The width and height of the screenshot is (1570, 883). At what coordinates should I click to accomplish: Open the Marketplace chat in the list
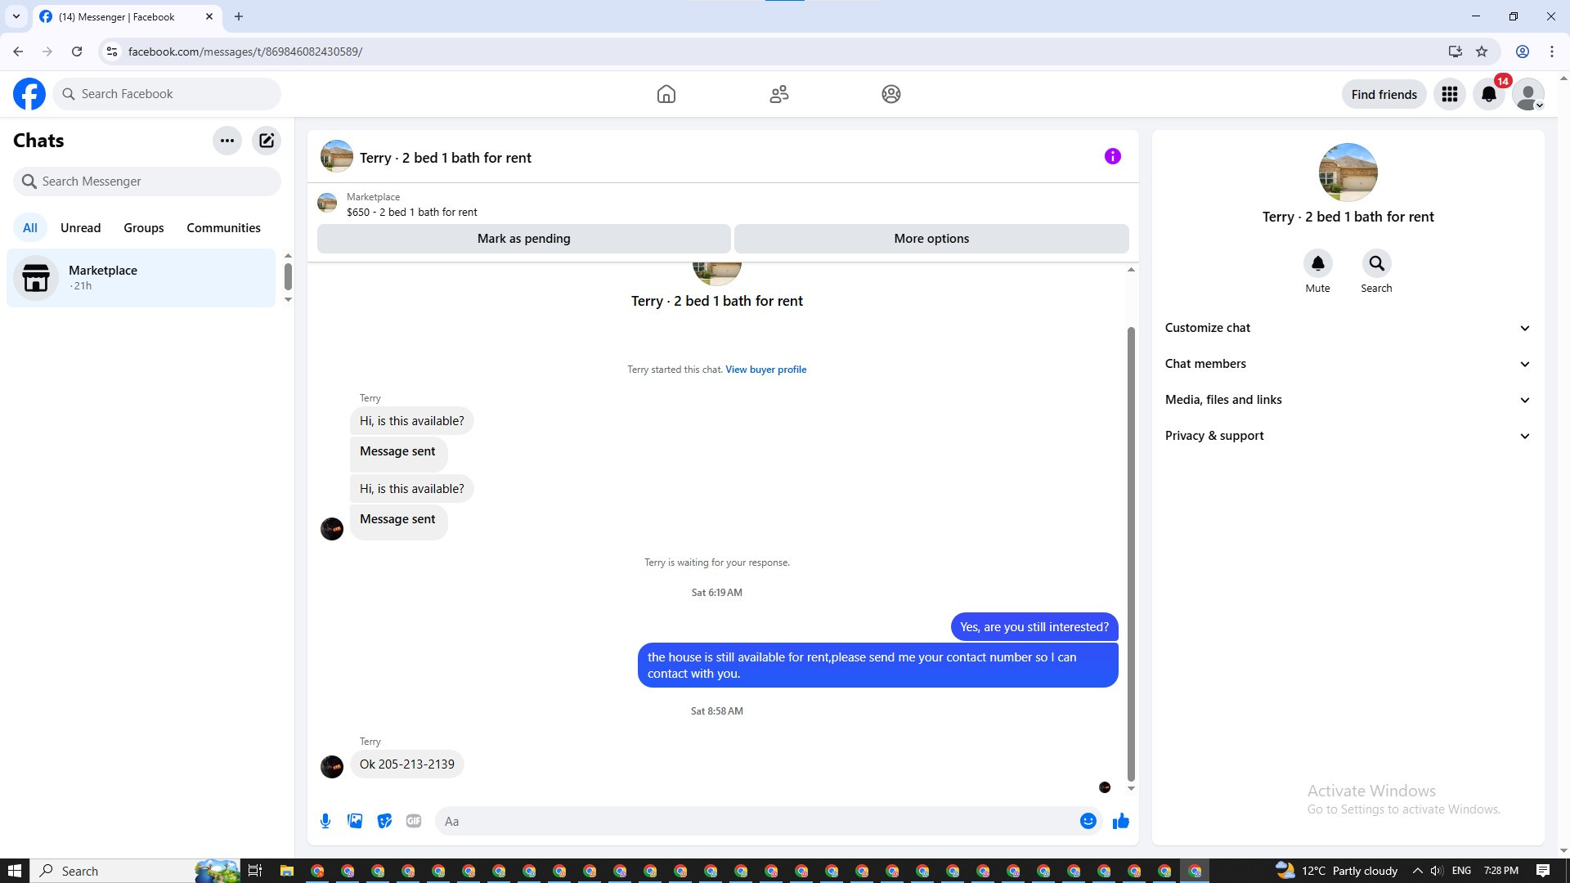tap(141, 278)
